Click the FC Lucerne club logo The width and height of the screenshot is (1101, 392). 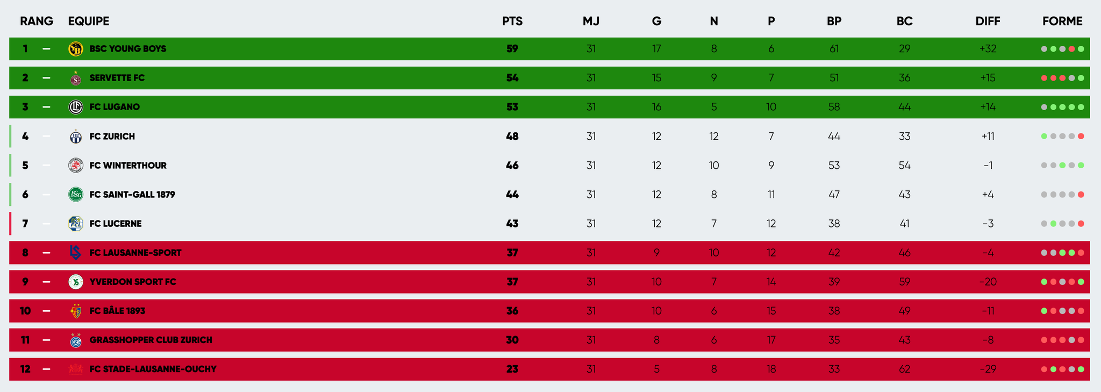point(76,224)
